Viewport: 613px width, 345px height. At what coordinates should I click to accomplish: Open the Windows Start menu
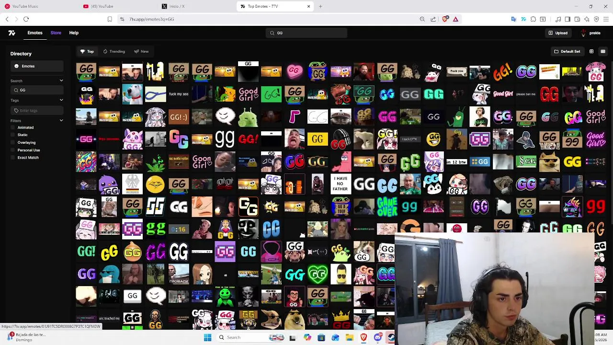tap(207, 337)
